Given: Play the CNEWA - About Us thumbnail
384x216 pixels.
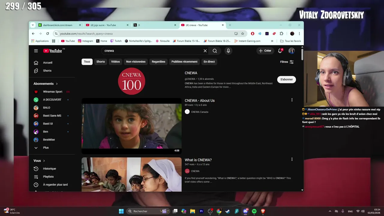Looking at the screenshot, I should 131,126.
